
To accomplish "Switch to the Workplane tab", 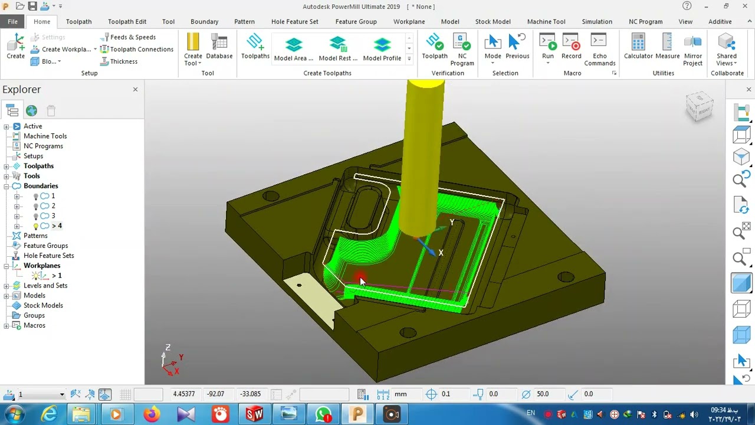I will tap(409, 22).
